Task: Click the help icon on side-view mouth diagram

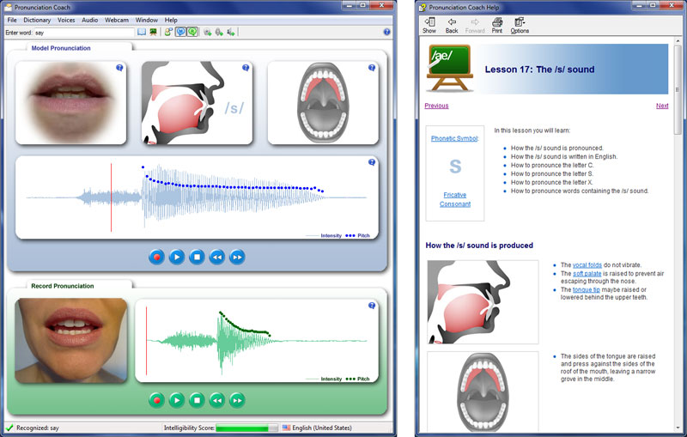Action: pos(246,68)
